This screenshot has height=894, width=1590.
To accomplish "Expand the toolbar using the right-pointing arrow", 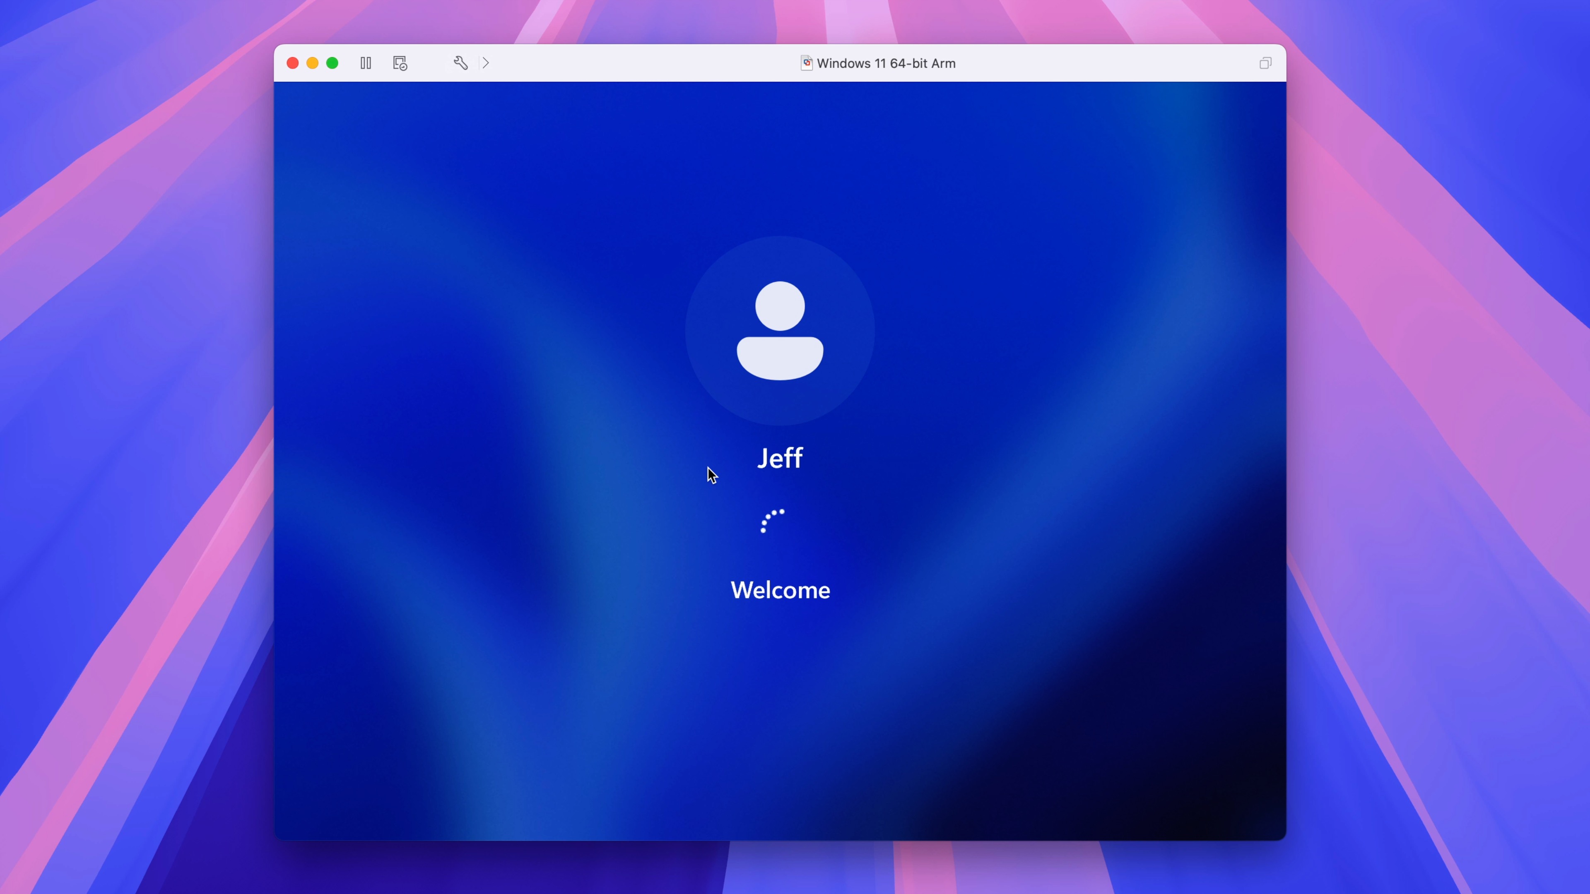I will 486,63.
